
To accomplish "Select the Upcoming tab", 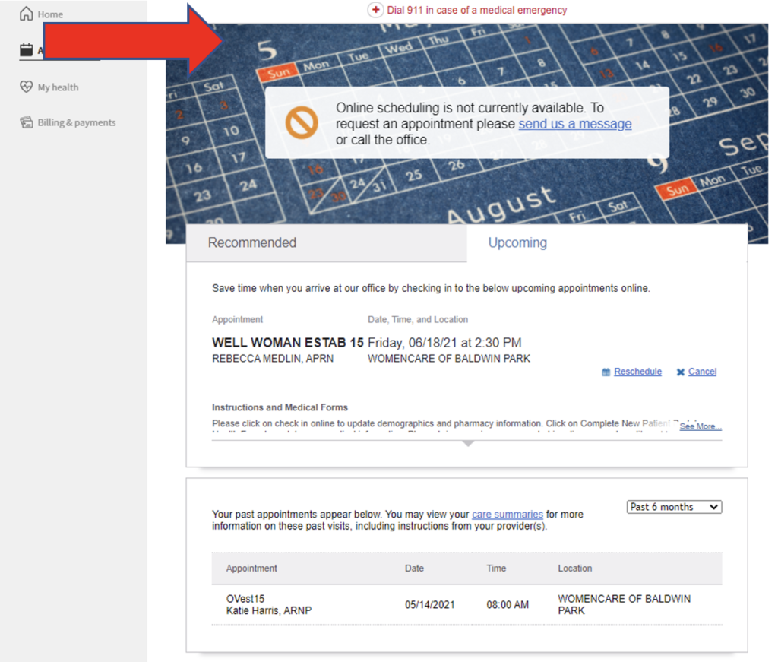I will click(517, 243).
